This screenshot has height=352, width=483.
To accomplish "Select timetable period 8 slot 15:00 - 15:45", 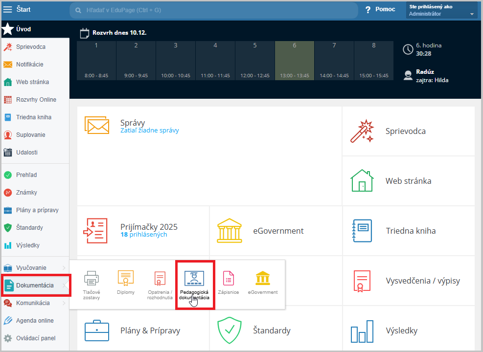I will [374, 61].
